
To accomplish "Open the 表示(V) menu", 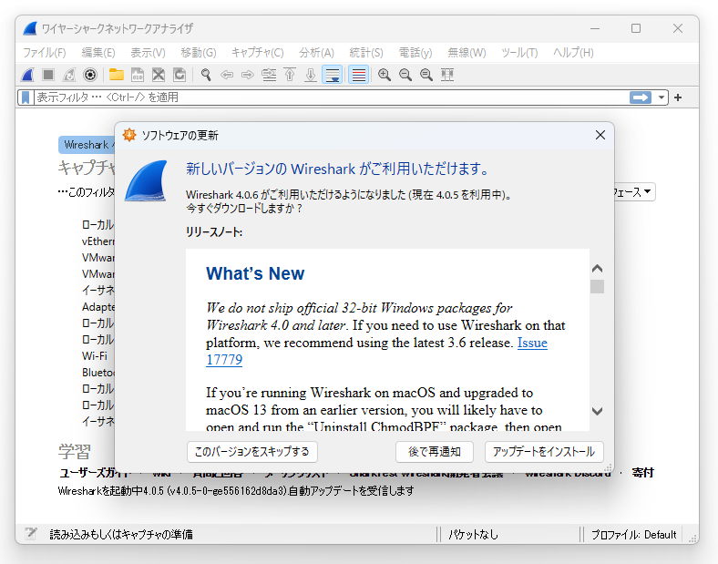I will 148,53.
